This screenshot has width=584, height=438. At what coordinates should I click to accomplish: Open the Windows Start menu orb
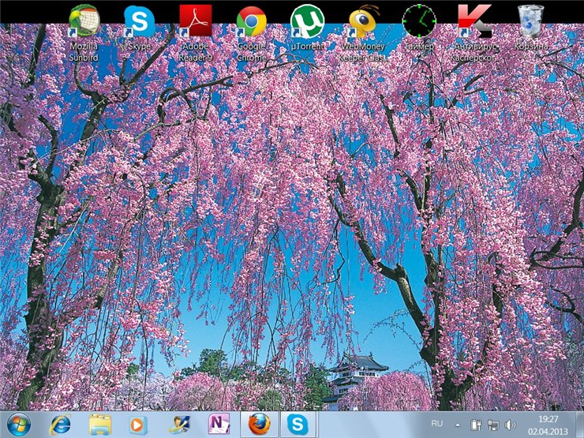click(17, 424)
